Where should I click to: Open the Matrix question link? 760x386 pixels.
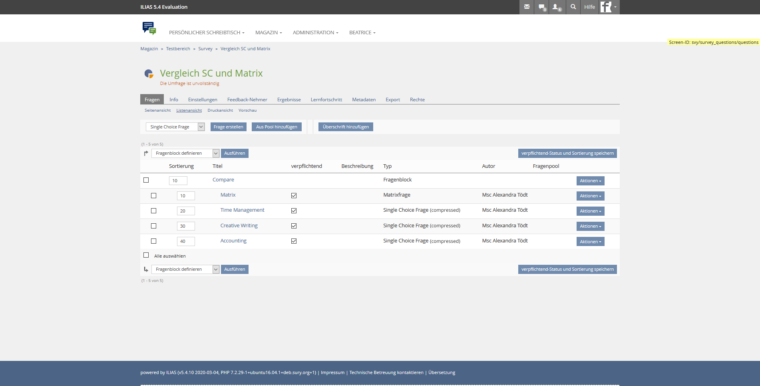[228, 195]
